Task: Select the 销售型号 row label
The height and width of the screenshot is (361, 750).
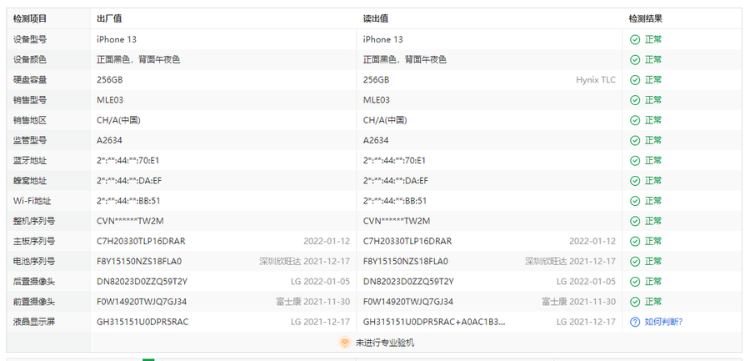Action: pyautogui.click(x=30, y=100)
